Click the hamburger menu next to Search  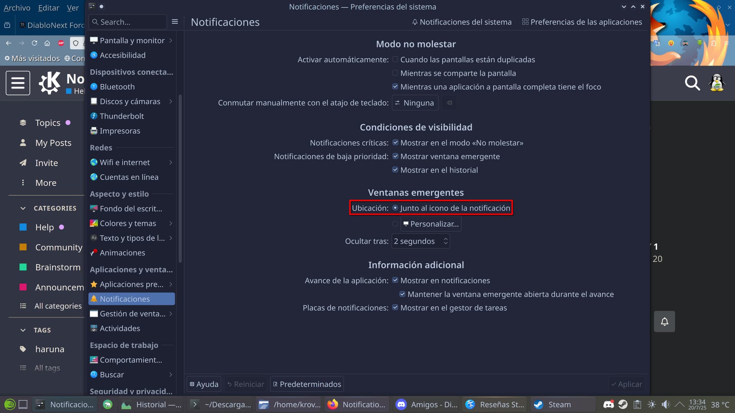(x=175, y=22)
